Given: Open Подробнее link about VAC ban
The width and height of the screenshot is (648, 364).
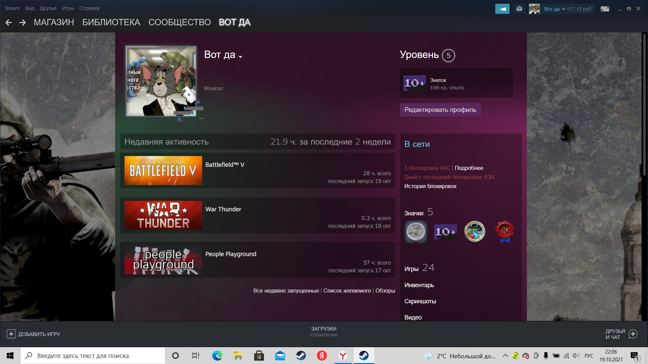Looking at the screenshot, I should tap(469, 168).
